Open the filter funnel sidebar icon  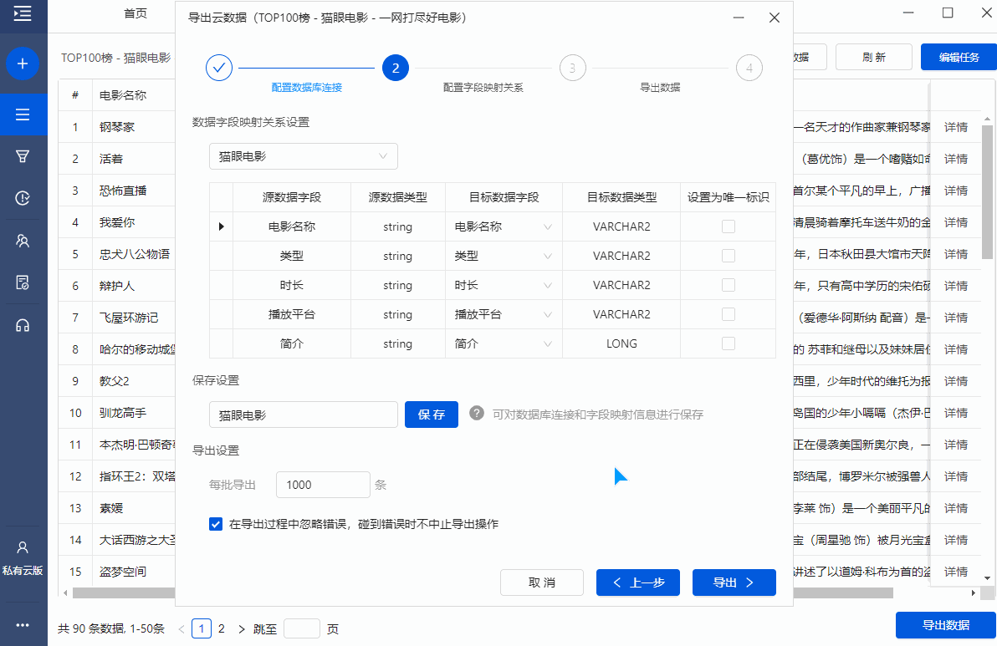(x=23, y=156)
